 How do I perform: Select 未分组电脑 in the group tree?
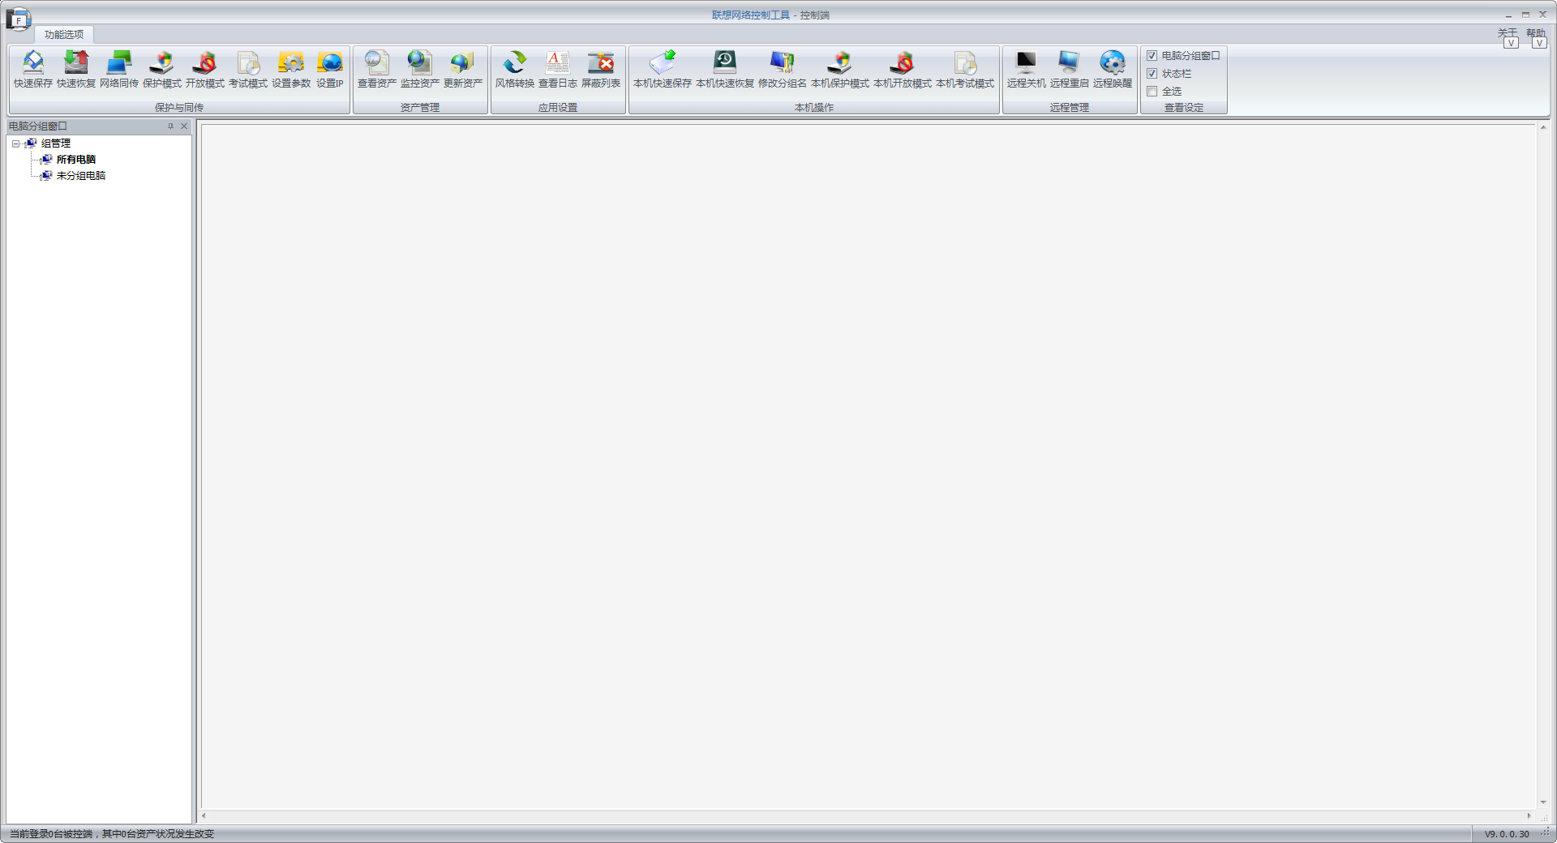(x=81, y=176)
